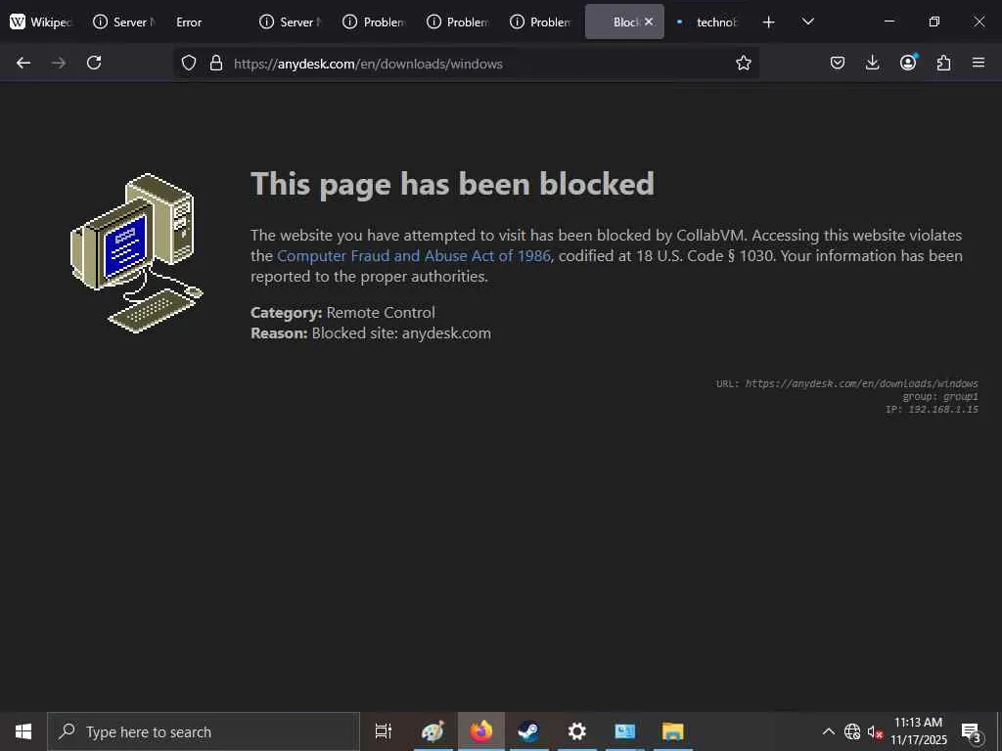Launch the Paint palette taskbar app
The height and width of the screenshot is (751, 1002).
[433, 731]
